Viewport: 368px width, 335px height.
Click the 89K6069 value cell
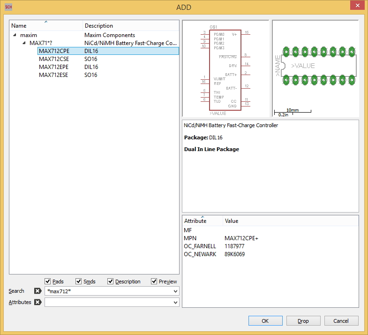pos(234,254)
